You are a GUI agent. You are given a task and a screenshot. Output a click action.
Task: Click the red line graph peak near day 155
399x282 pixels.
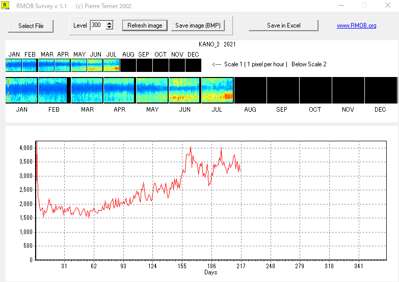(191, 148)
